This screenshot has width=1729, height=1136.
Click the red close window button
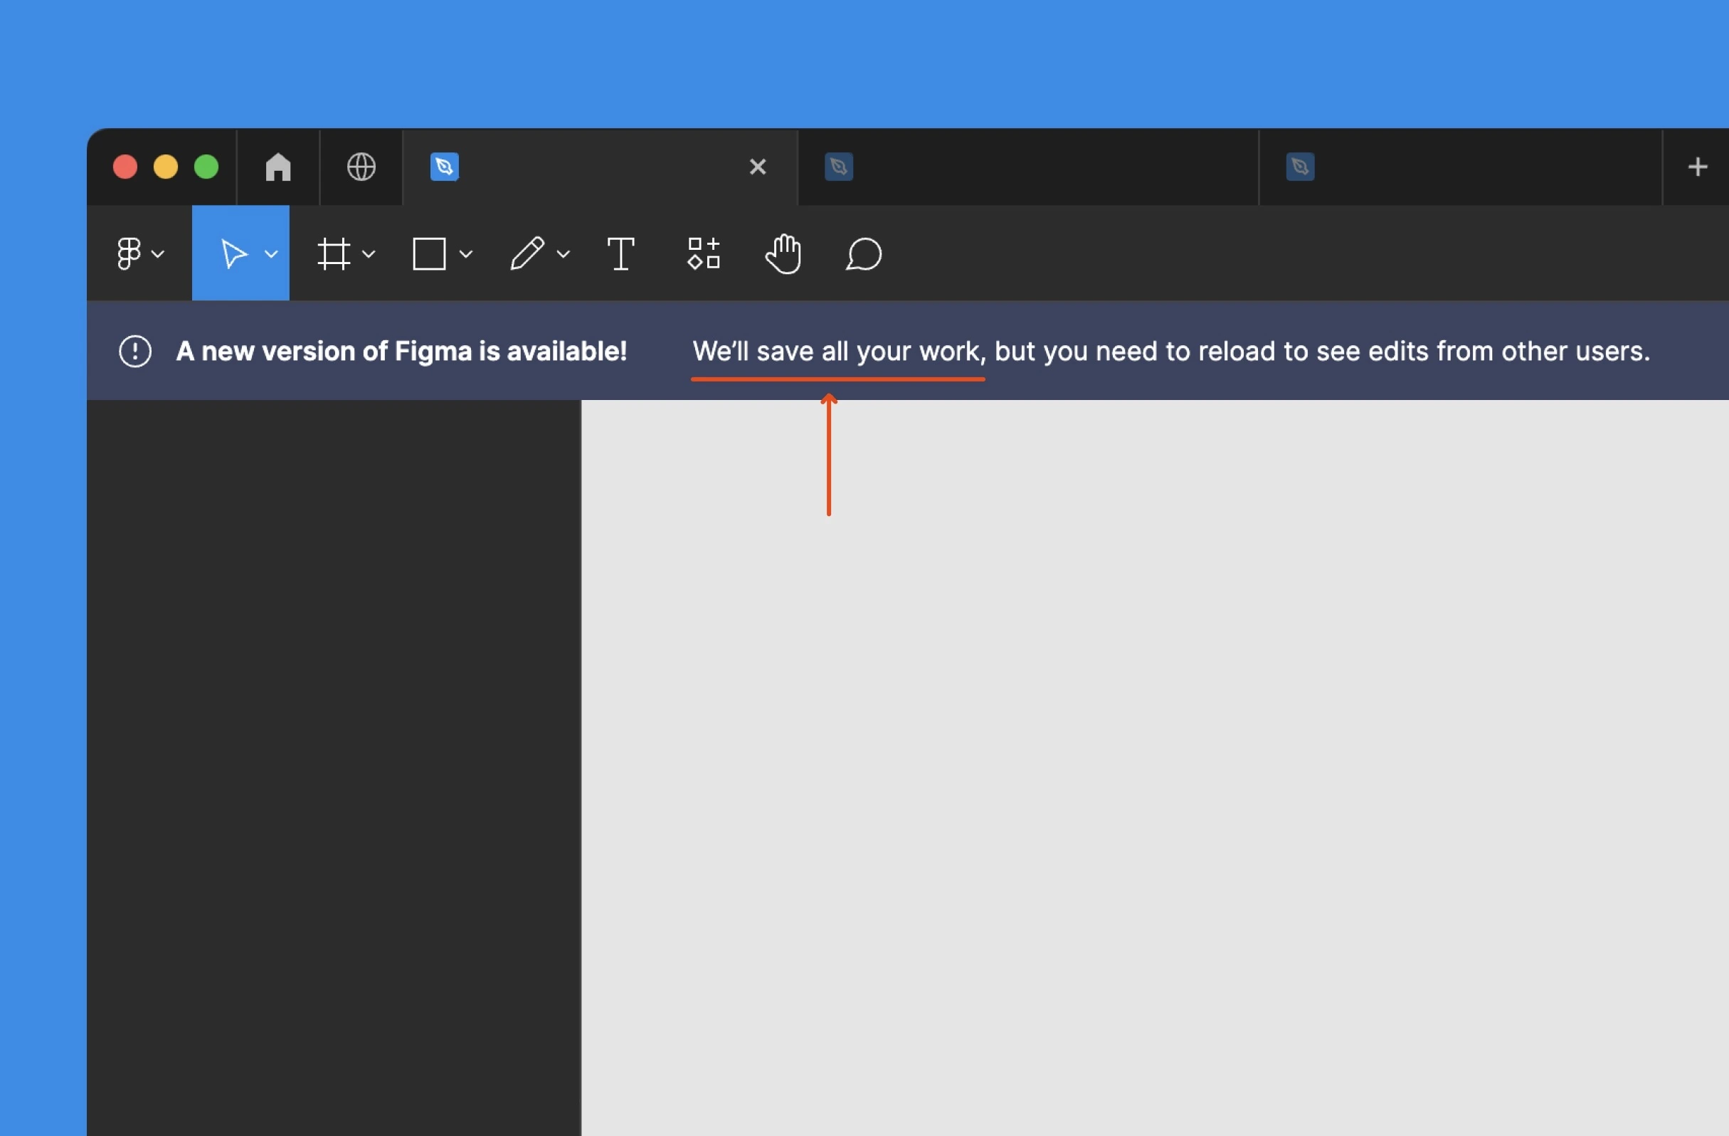[125, 167]
